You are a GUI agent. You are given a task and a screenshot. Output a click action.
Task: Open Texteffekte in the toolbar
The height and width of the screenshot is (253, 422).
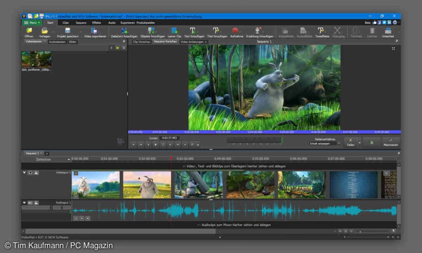click(321, 31)
